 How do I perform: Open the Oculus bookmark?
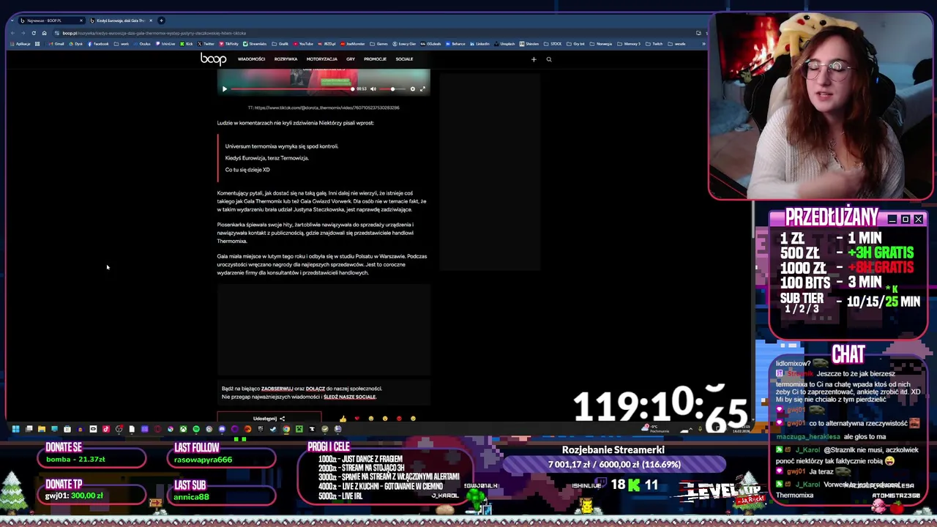tap(141, 44)
